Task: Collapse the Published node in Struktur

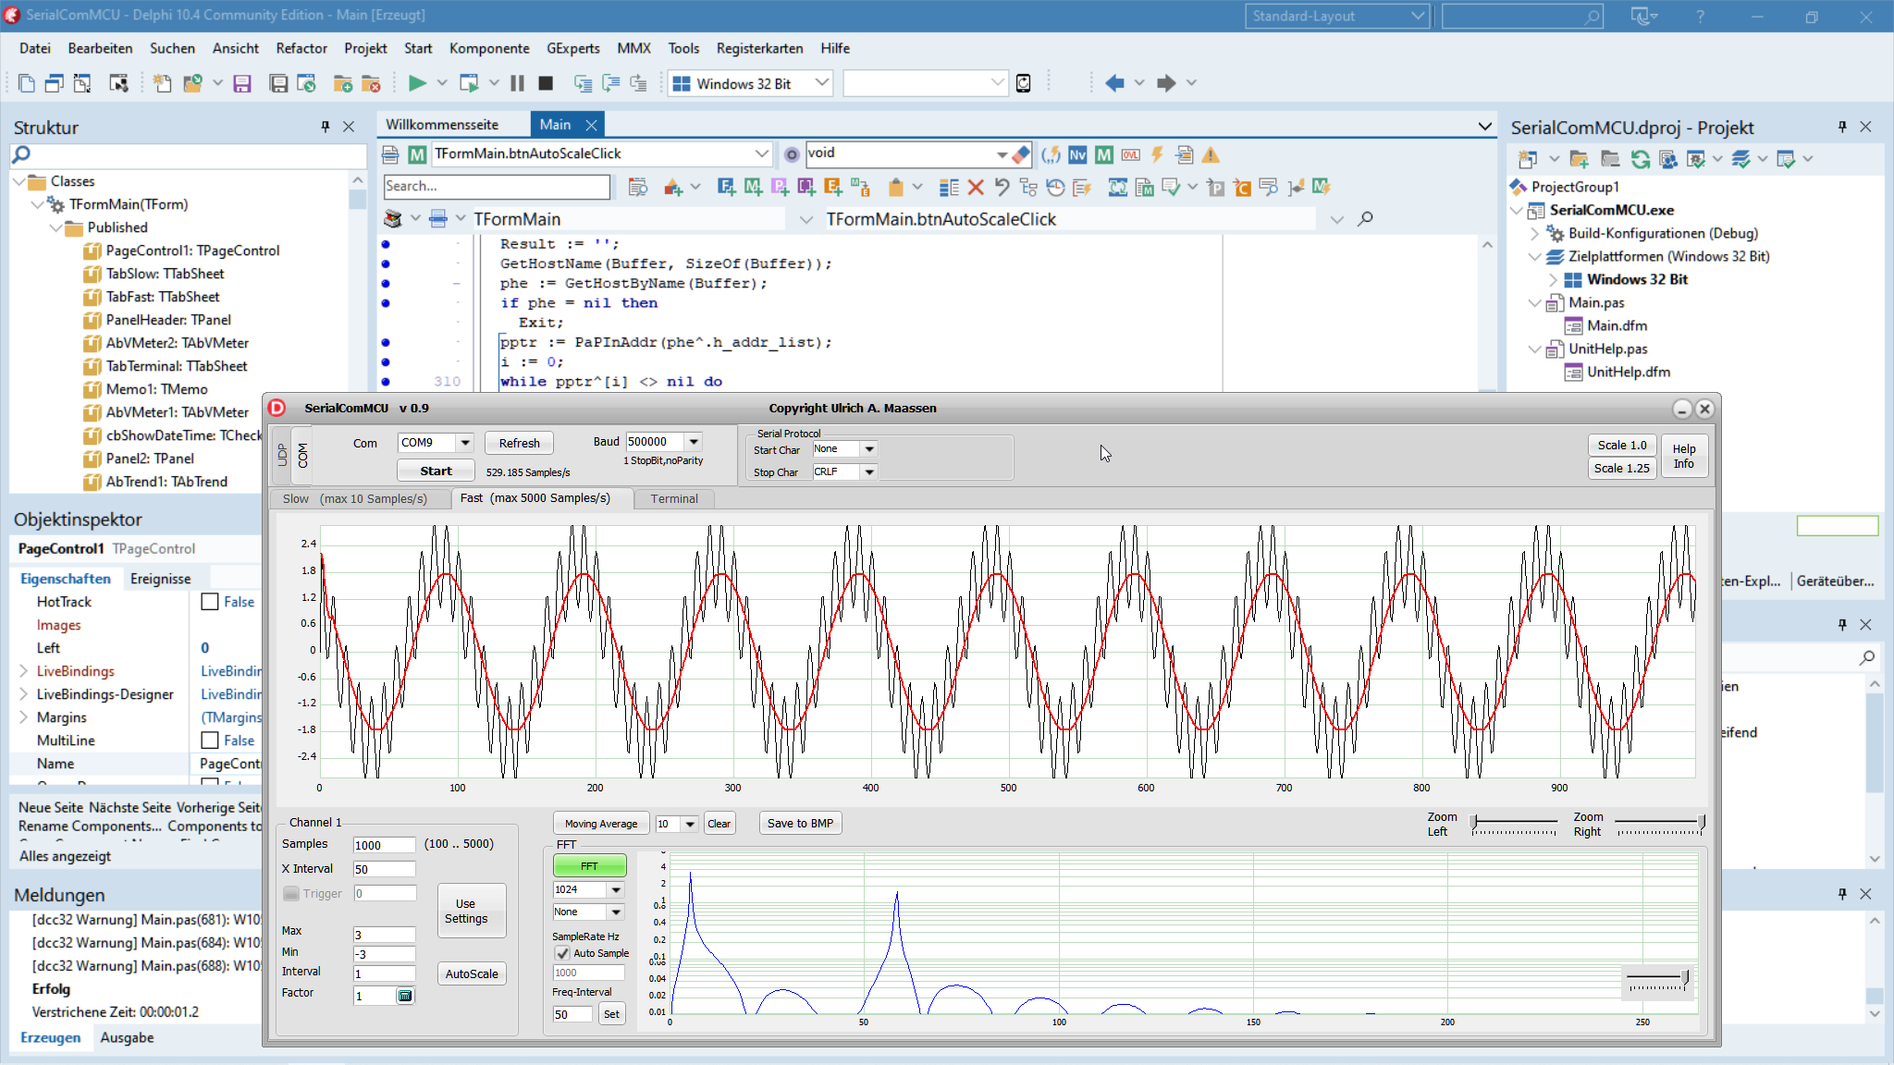Action: point(55,227)
